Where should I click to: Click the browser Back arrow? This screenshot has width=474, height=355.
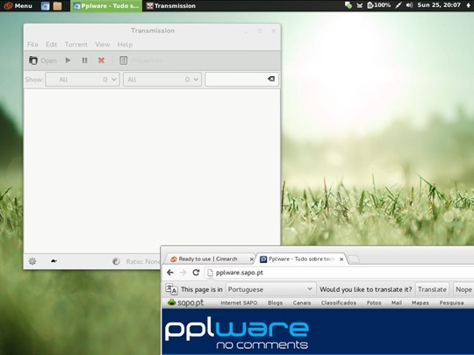click(x=170, y=273)
